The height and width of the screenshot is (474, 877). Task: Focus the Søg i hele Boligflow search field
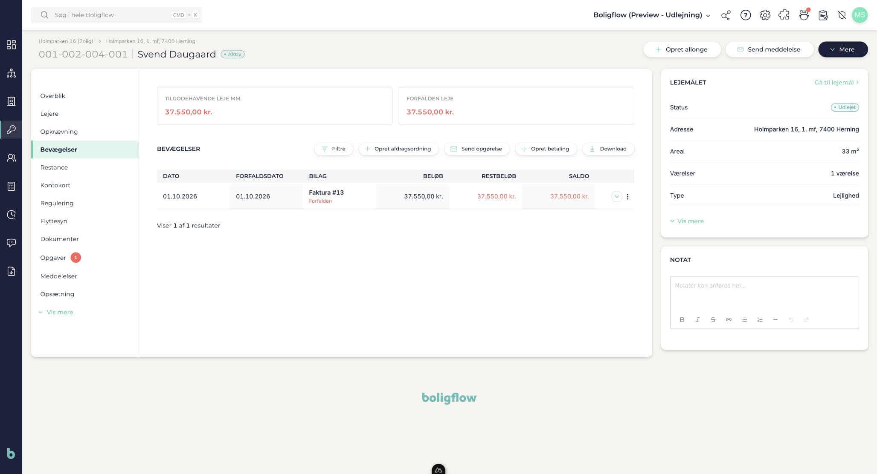pos(116,15)
